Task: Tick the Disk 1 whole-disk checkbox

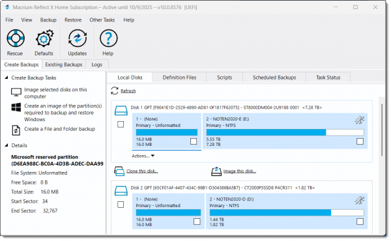Action: (121, 124)
